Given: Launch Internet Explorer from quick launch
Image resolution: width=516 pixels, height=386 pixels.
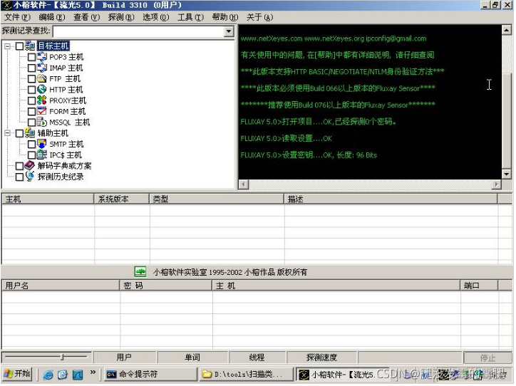Looking at the screenshot, I should pos(48,375).
